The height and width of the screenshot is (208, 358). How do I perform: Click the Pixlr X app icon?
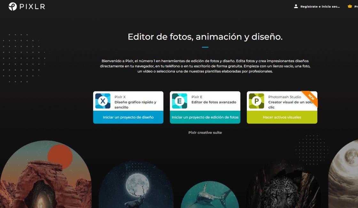pos(103,101)
